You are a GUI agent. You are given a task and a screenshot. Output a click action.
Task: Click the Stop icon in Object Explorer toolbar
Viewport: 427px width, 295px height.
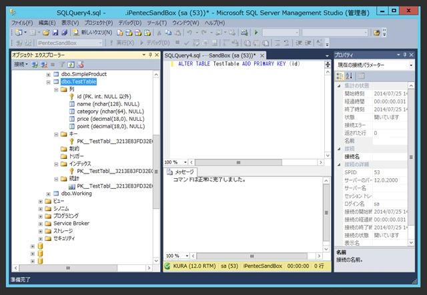tap(53, 65)
